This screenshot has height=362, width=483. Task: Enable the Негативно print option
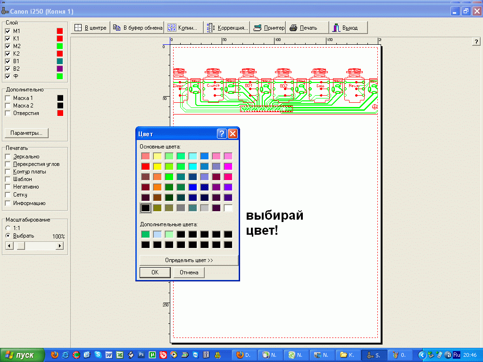tap(8, 187)
